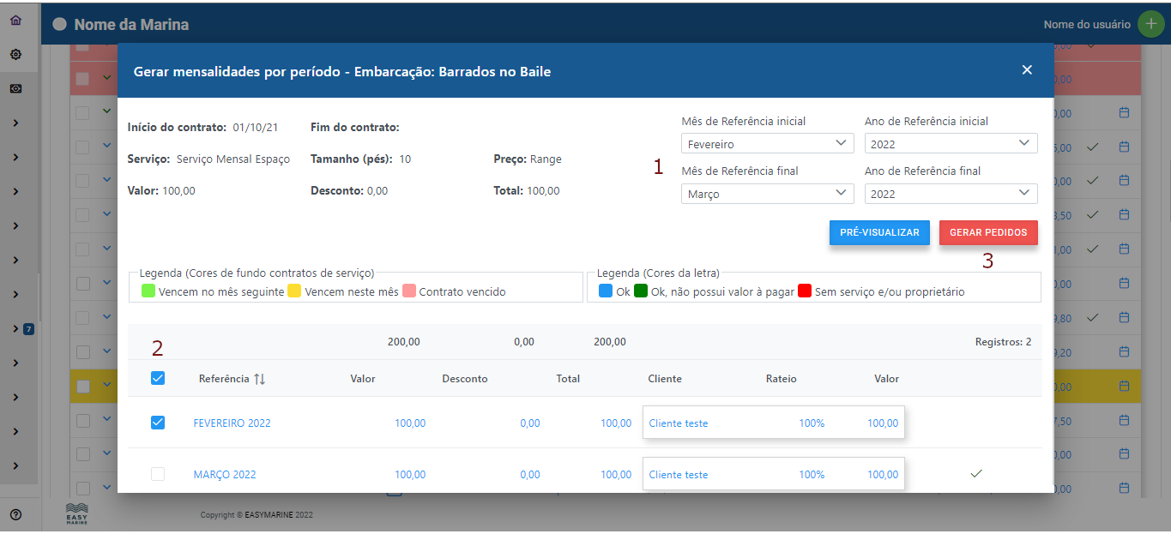Click the PRÉ-VISUALIZAR button
Image resolution: width=1171 pixels, height=534 pixels.
click(x=879, y=232)
